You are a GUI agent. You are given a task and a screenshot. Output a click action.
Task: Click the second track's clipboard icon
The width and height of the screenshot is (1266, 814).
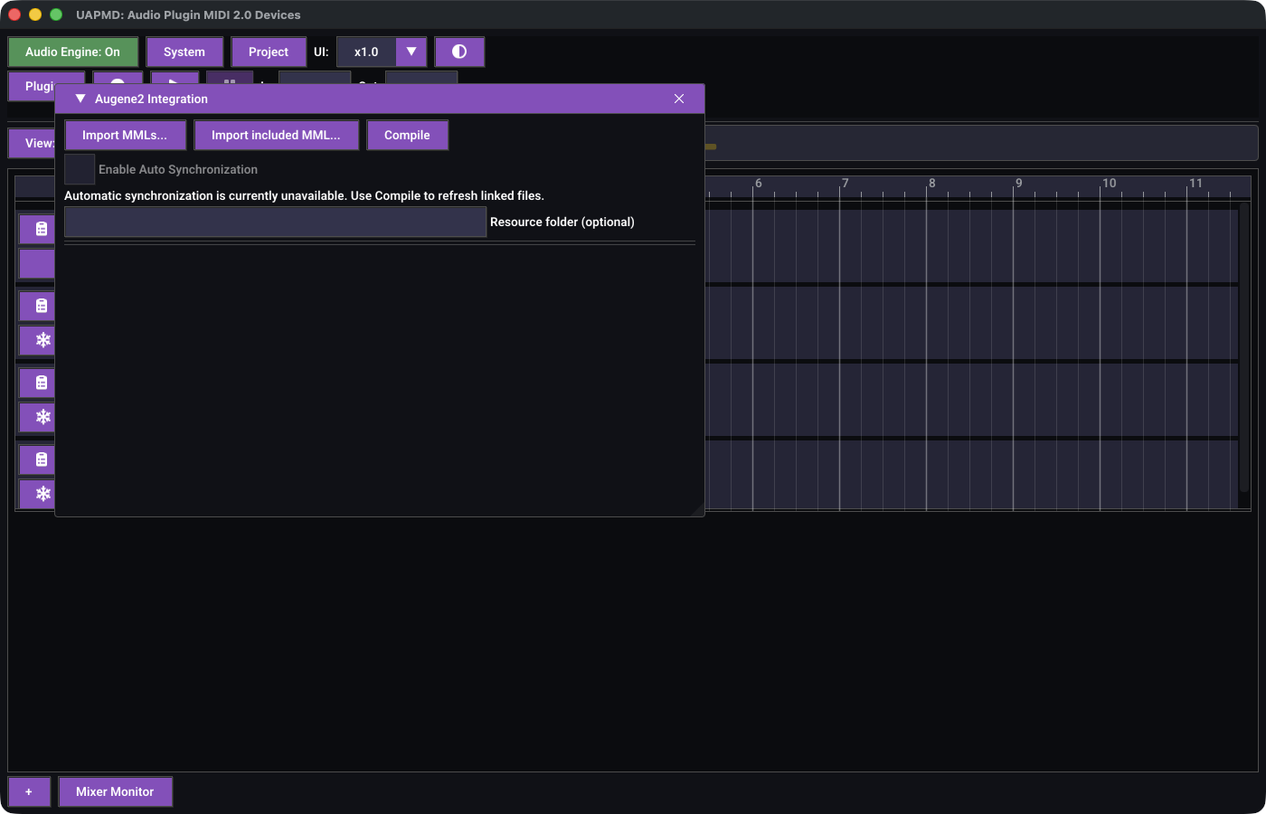coord(41,306)
